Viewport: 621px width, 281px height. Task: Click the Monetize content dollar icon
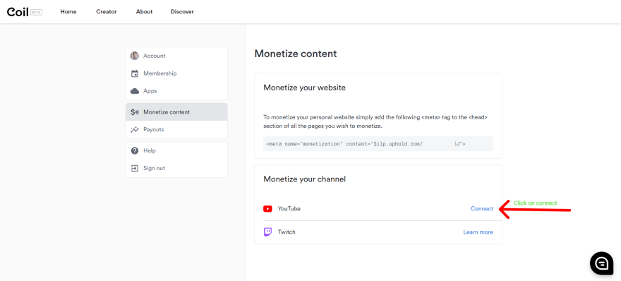(135, 112)
